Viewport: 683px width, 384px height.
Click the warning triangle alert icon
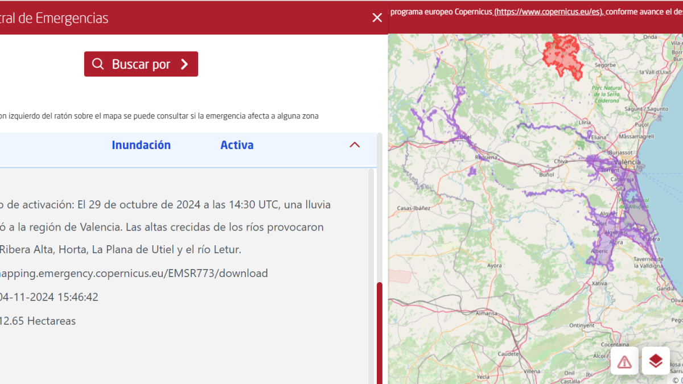point(624,361)
